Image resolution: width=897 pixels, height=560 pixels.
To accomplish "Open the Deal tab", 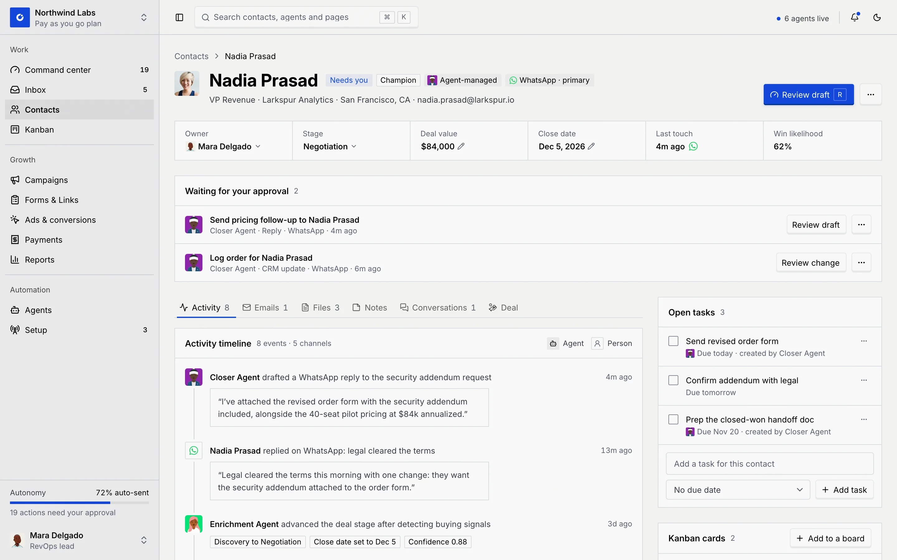I will [x=503, y=307].
